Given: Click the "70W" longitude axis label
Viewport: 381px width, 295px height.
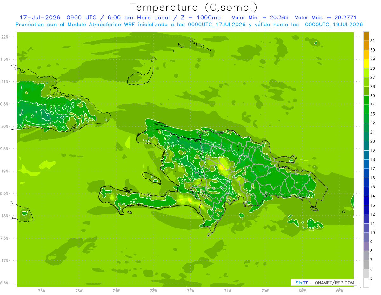Looking at the screenshot, I should [x=265, y=291].
